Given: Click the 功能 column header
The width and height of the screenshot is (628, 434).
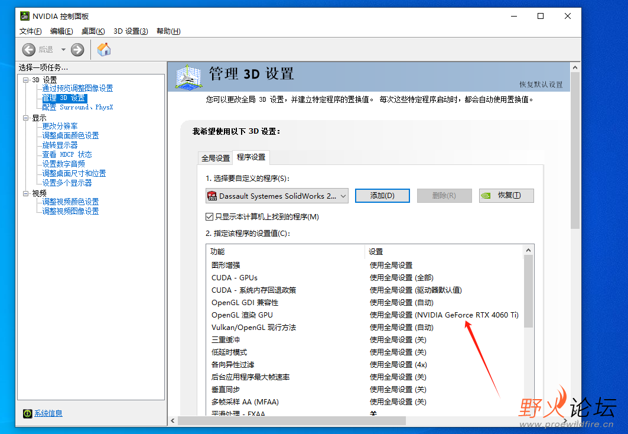Looking at the screenshot, I should point(285,252).
